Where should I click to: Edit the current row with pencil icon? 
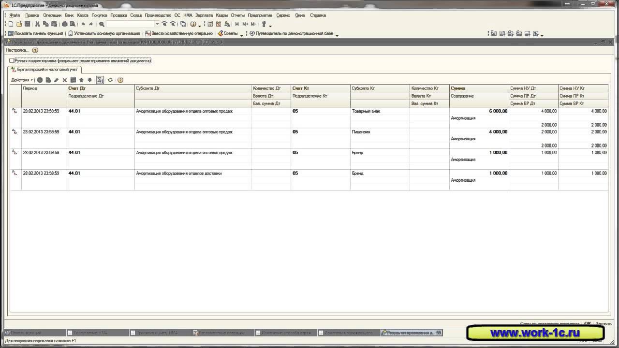coord(56,80)
